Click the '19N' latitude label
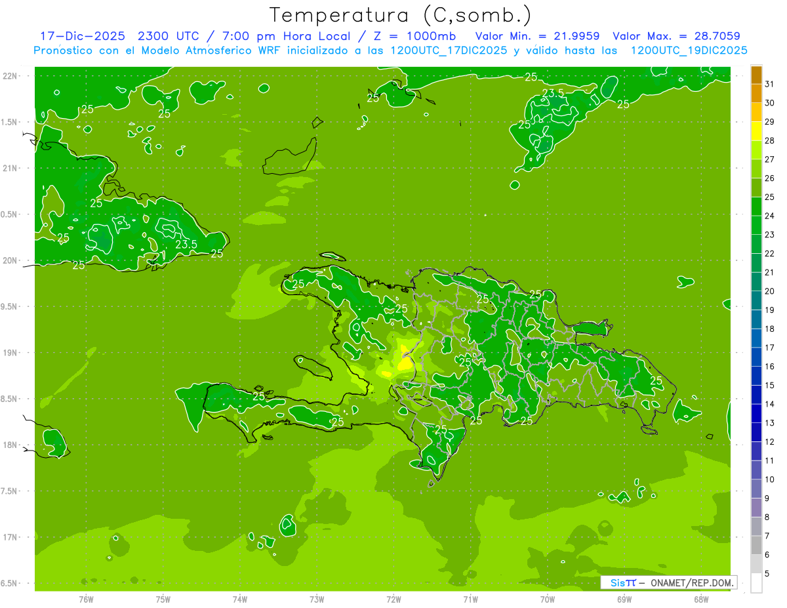 pyautogui.click(x=10, y=353)
